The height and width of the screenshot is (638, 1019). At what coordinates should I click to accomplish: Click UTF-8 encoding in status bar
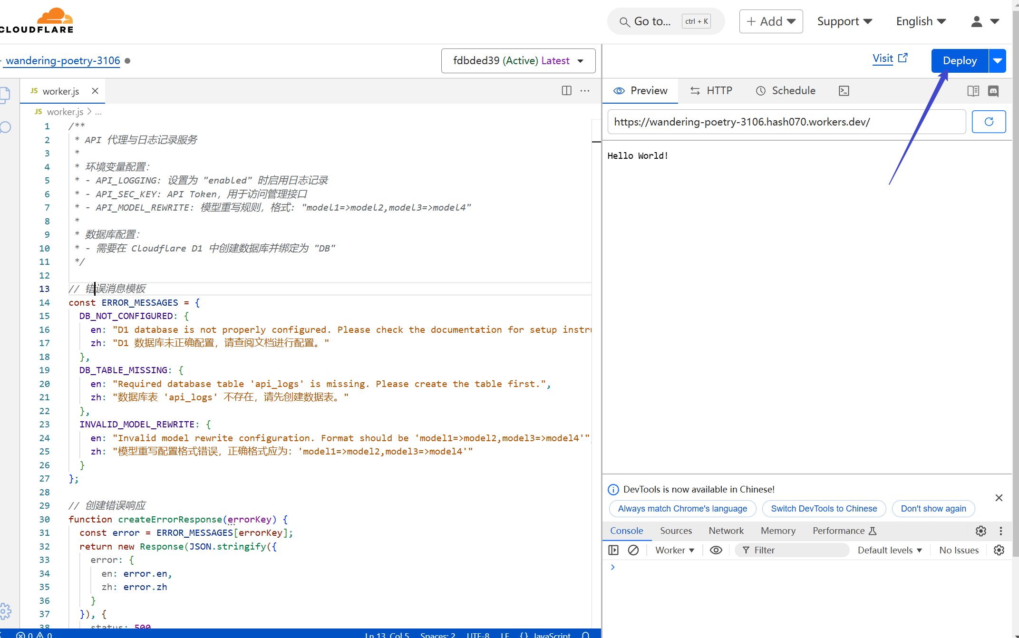coord(478,635)
